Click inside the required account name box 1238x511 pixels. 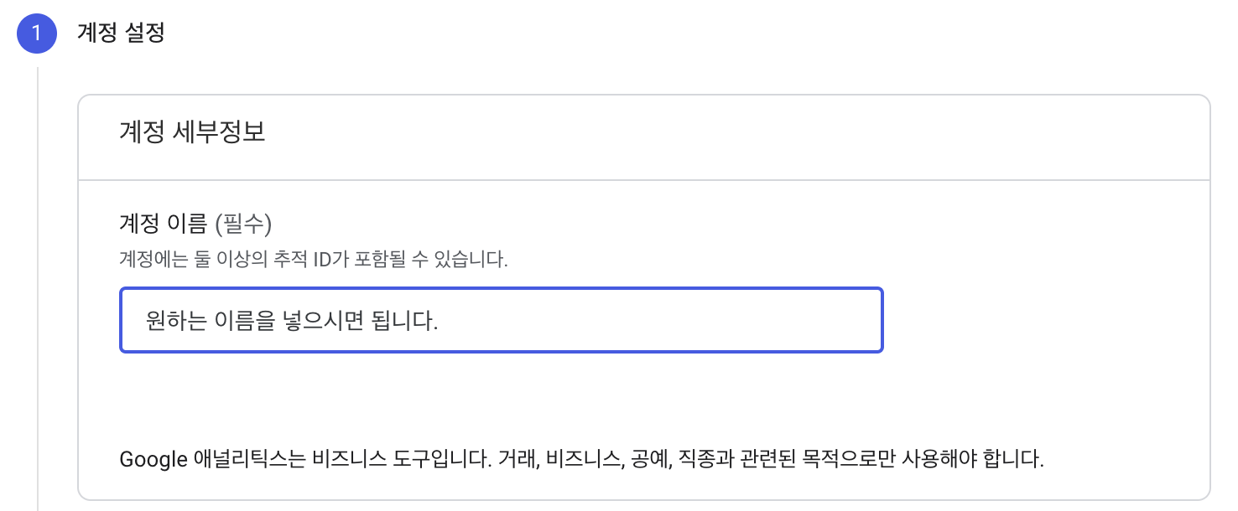502,320
